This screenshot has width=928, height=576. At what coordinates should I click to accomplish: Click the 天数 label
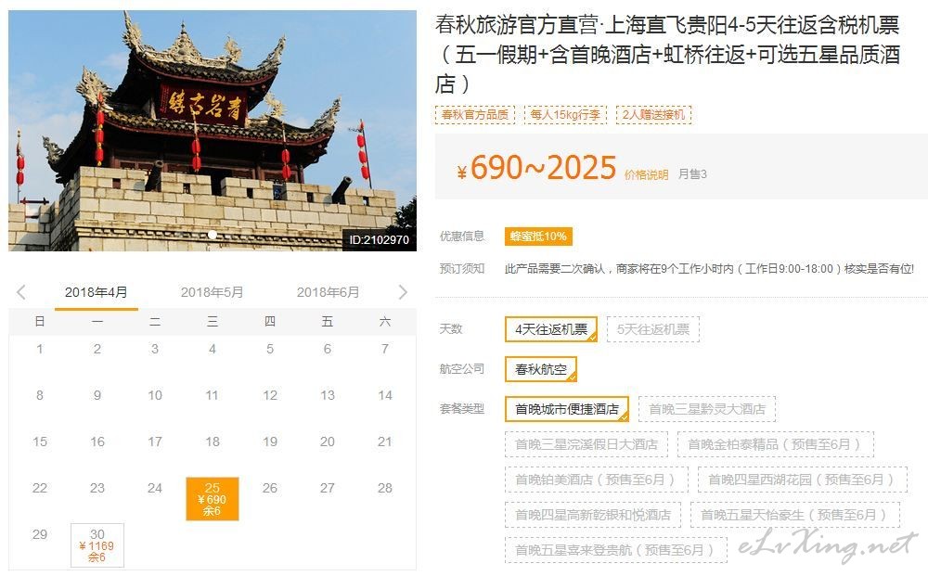coord(450,328)
